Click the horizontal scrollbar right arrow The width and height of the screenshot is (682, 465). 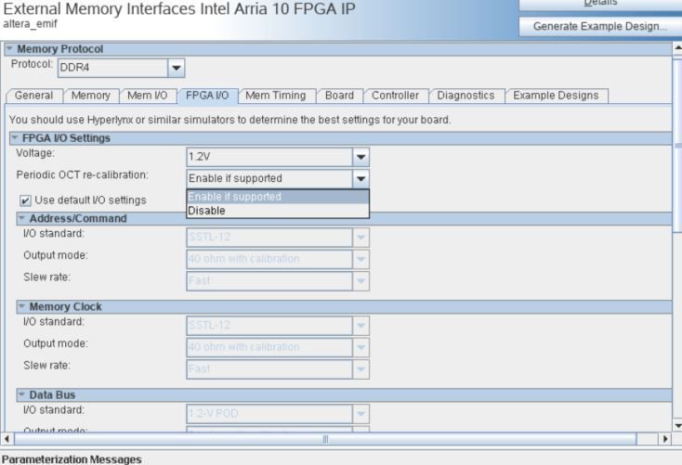665,439
